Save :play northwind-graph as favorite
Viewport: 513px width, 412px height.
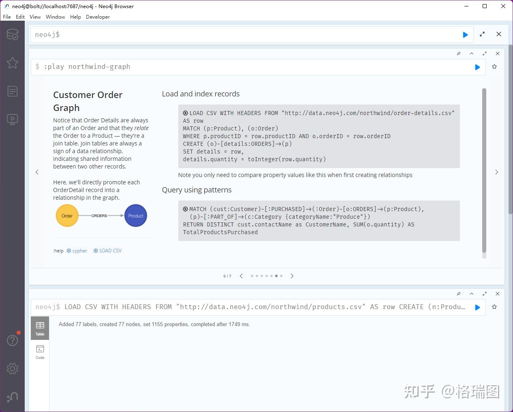pyautogui.click(x=494, y=67)
